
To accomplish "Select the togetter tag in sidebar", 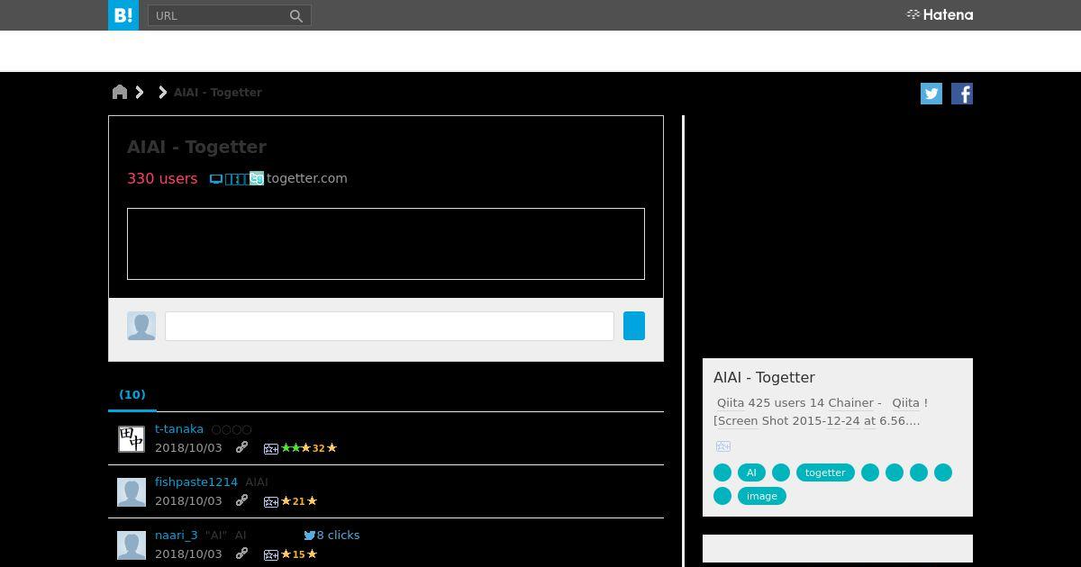I will pyautogui.click(x=825, y=472).
